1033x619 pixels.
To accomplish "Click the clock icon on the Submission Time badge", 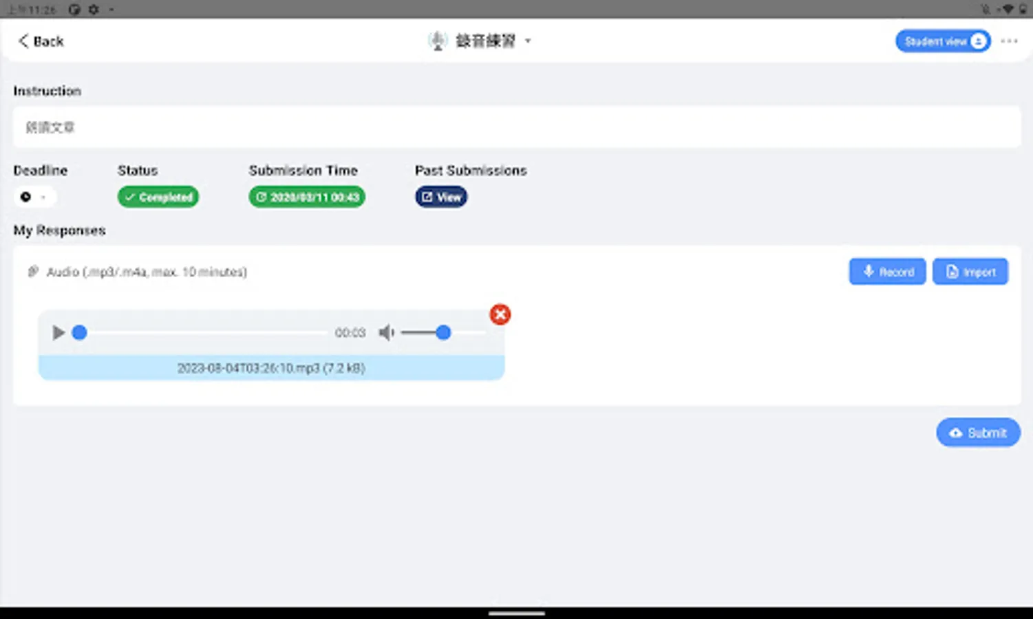I will click(261, 197).
